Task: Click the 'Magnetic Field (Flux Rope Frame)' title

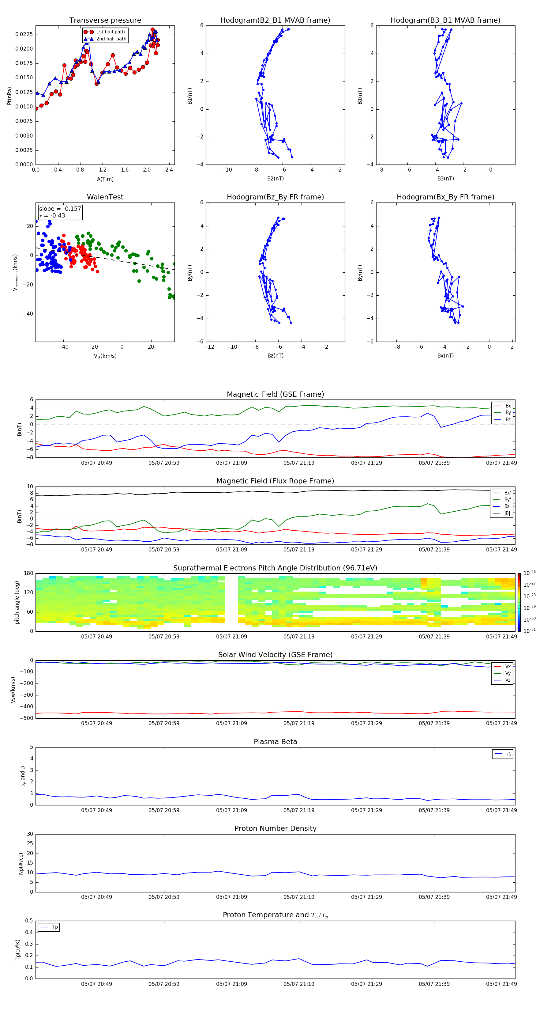Action: [x=275, y=481]
